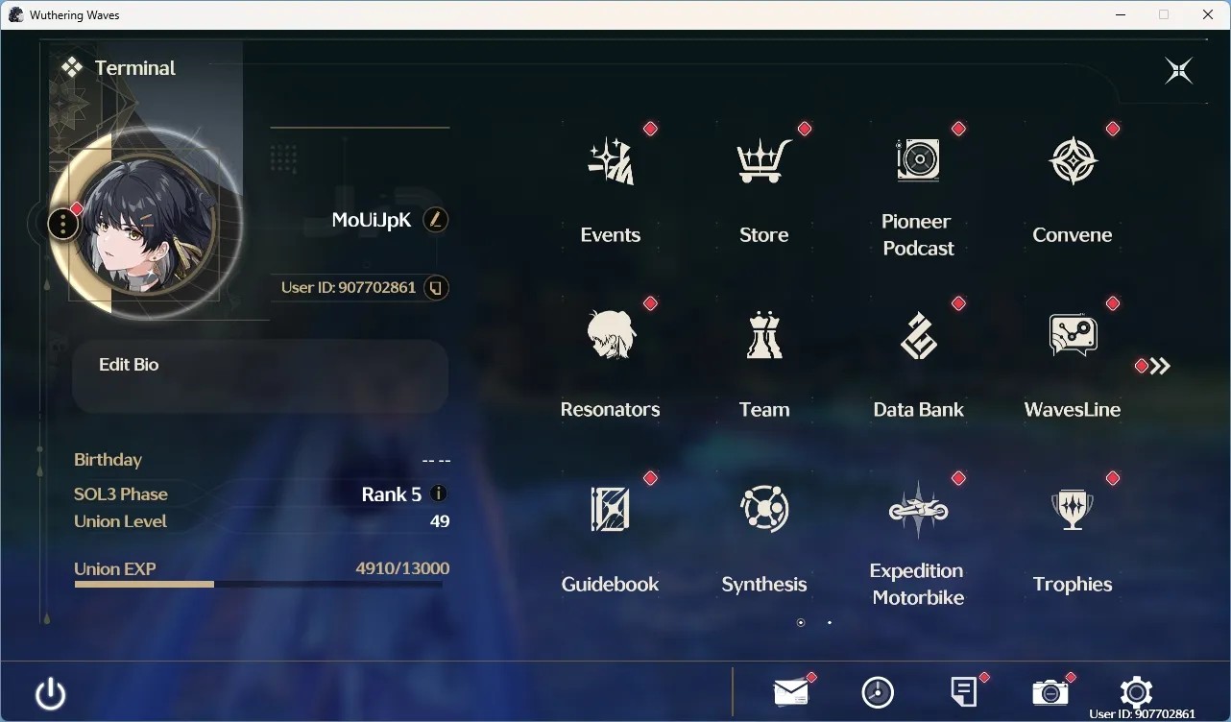Open the Expedition Motorbike icon
The width and height of the screenshot is (1231, 722).
pyautogui.click(x=919, y=509)
